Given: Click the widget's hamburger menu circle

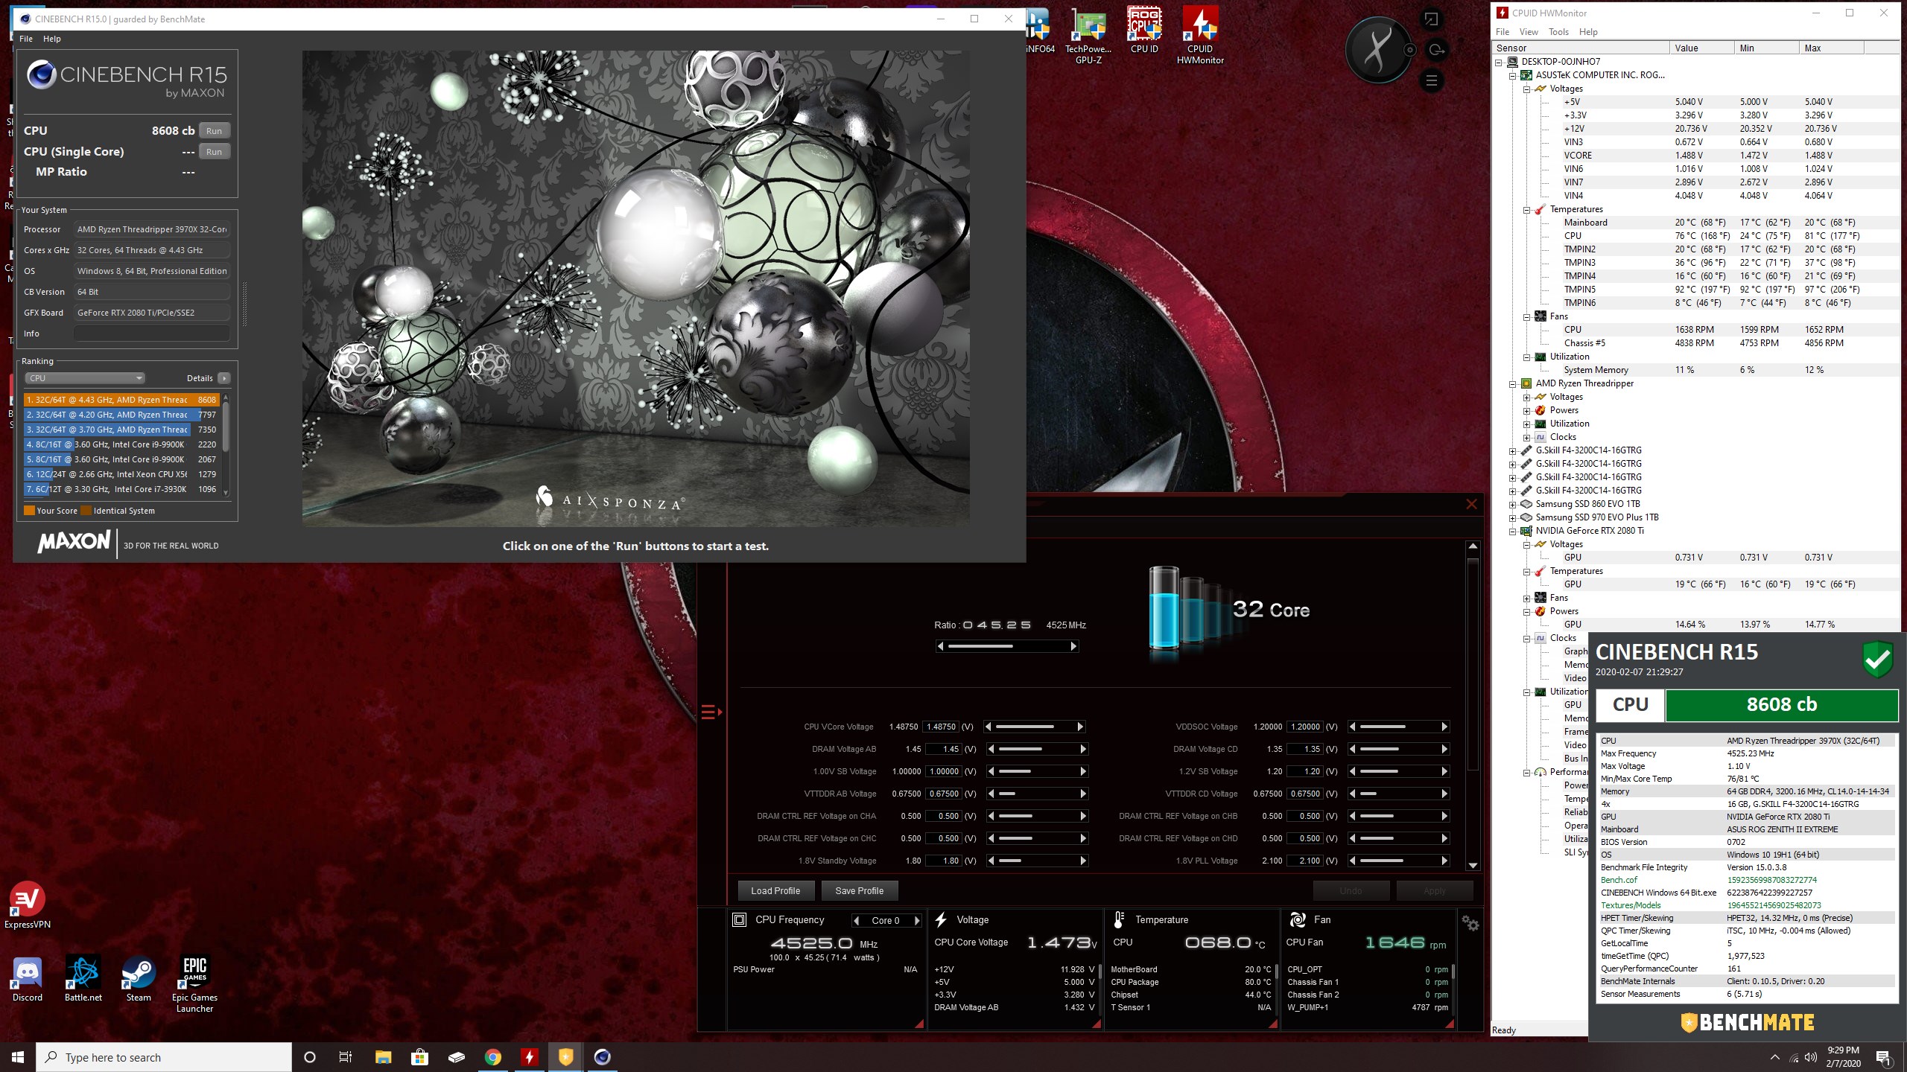Looking at the screenshot, I should coord(1431,80).
